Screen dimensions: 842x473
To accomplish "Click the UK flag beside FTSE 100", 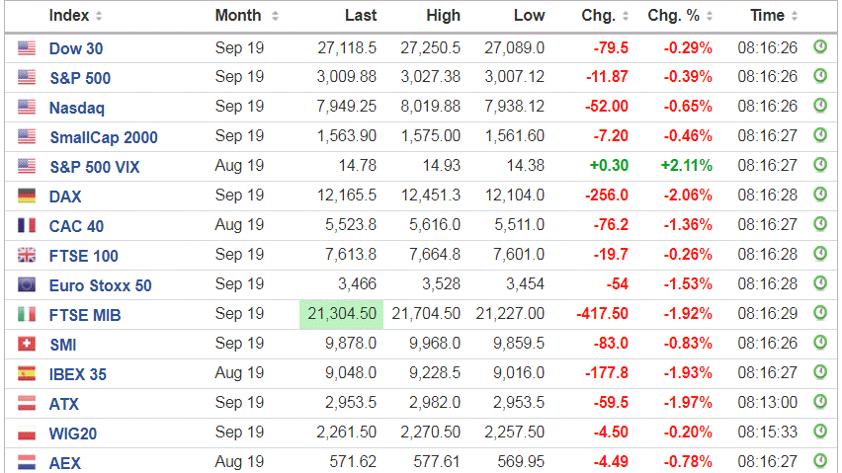I will click(x=27, y=256).
